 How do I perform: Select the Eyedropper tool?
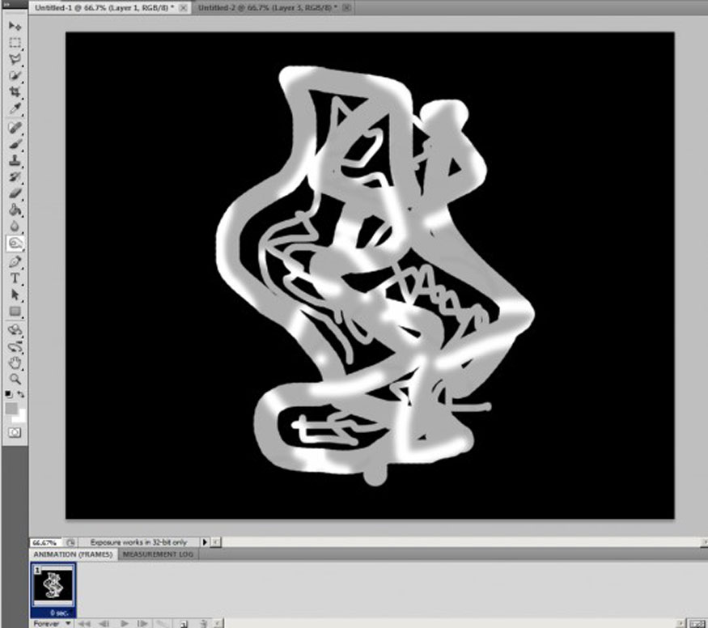coord(15,108)
